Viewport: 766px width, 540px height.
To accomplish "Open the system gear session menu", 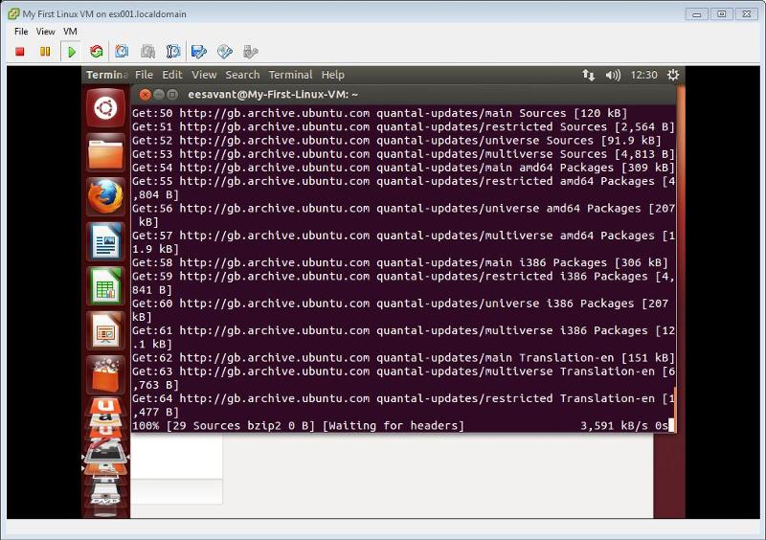I will (673, 75).
